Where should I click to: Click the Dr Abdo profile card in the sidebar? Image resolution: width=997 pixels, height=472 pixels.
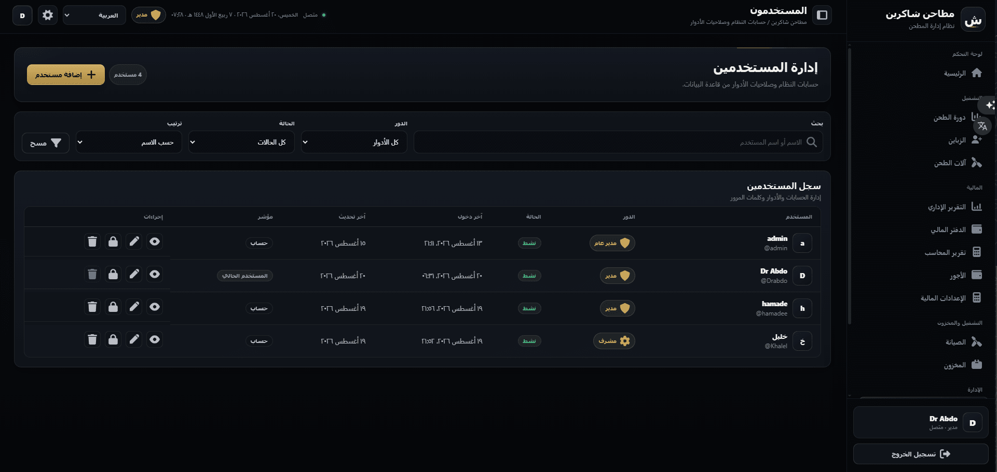(921, 422)
